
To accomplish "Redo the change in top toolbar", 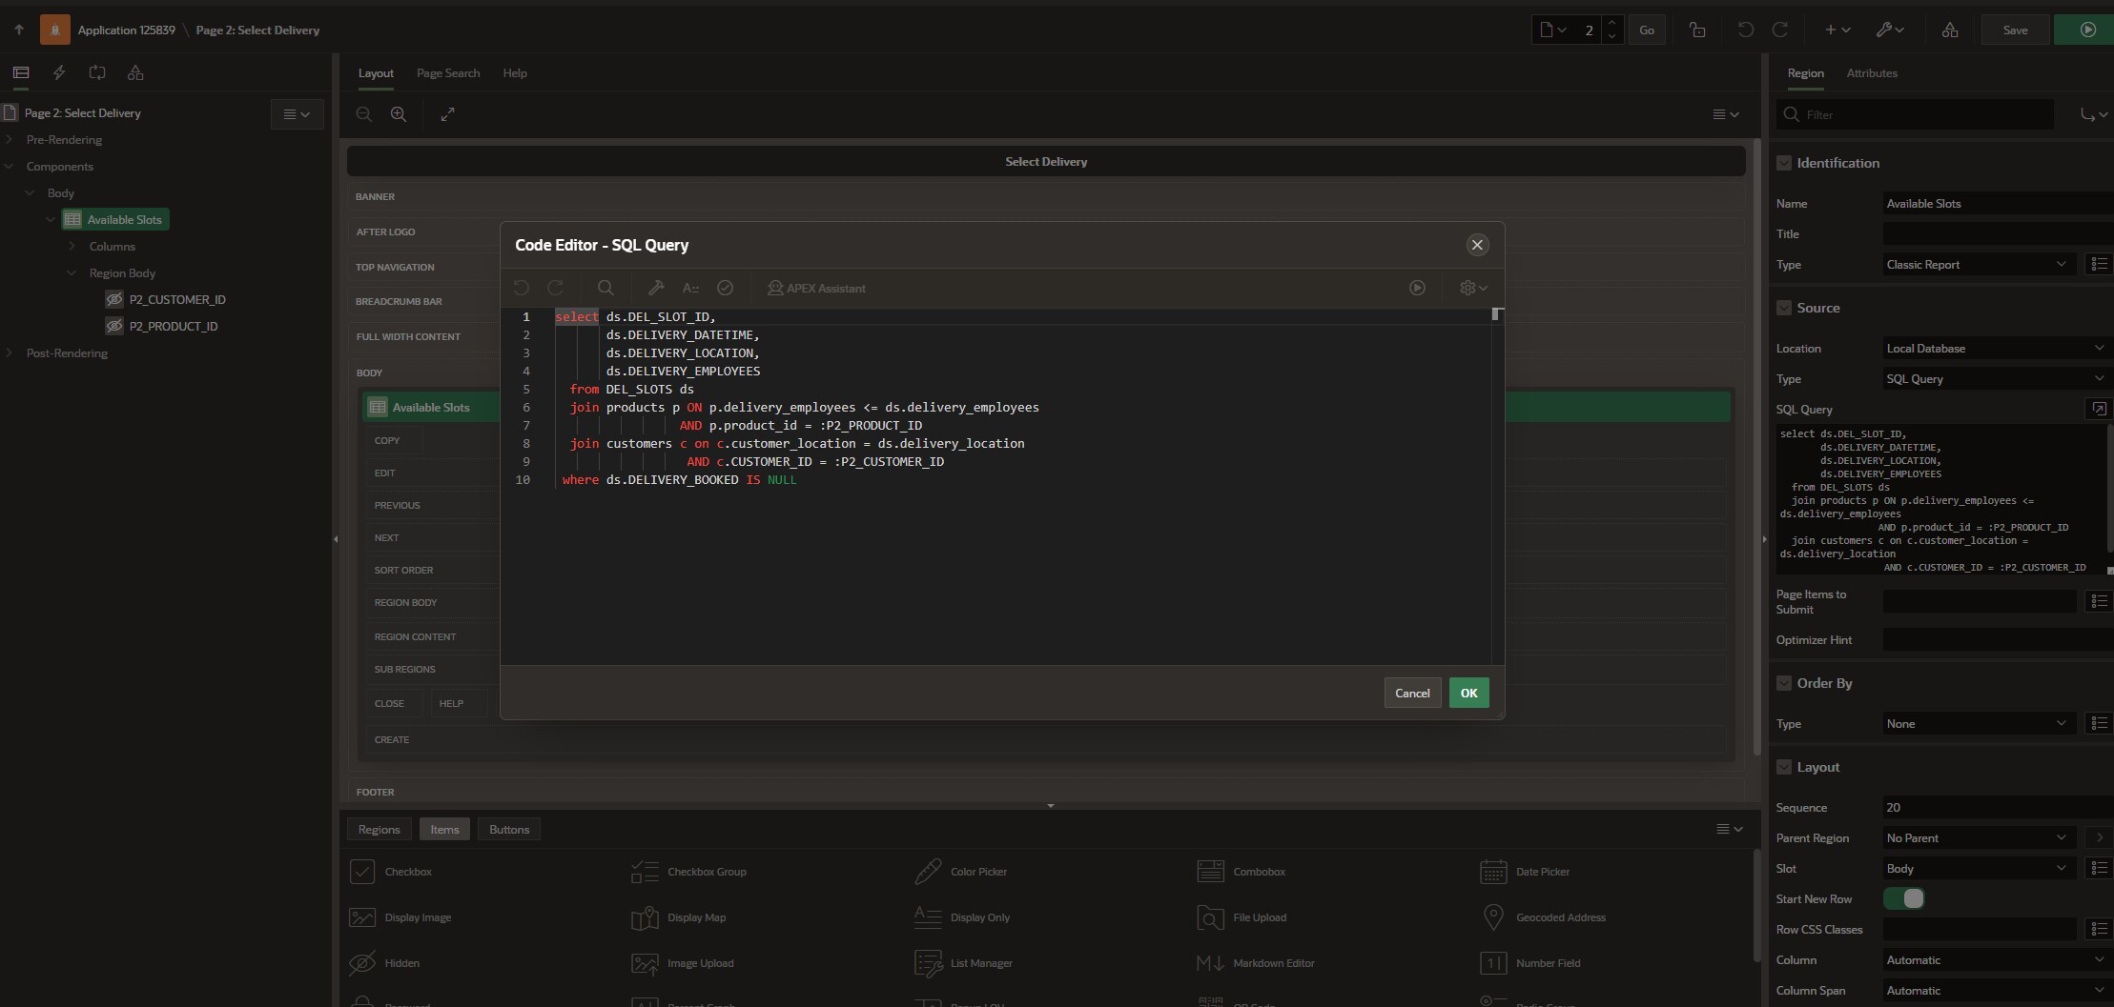I will coord(1779,30).
